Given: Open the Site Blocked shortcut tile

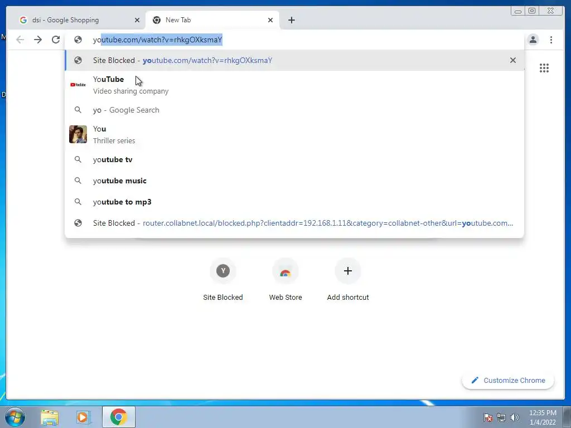Looking at the screenshot, I should pyautogui.click(x=223, y=280).
